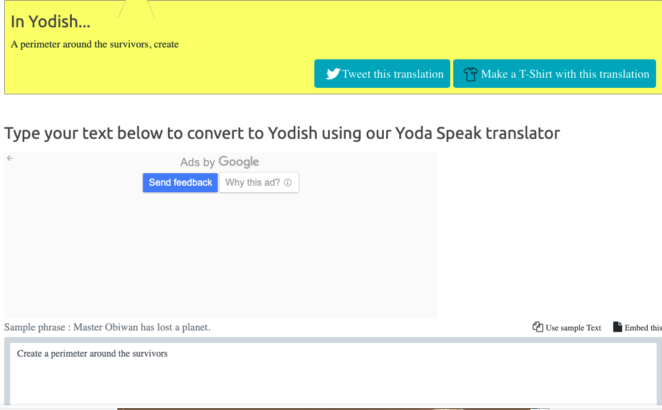This screenshot has width=662, height=410.
Task: Select Use sample Text
Action: tap(573, 327)
